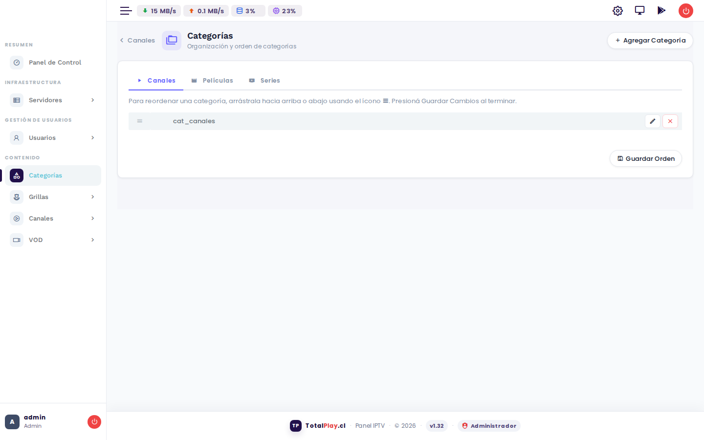The height and width of the screenshot is (440, 704).
Task: Click the VOD camera icon
Action: [x=17, y=240]
